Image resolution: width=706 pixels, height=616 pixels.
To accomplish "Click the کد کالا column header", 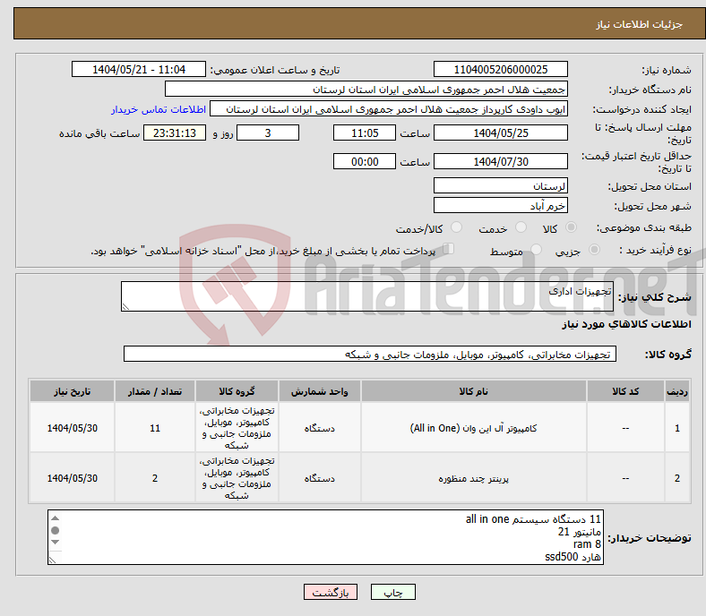I will pyautogui.click(x=625, y=391).
